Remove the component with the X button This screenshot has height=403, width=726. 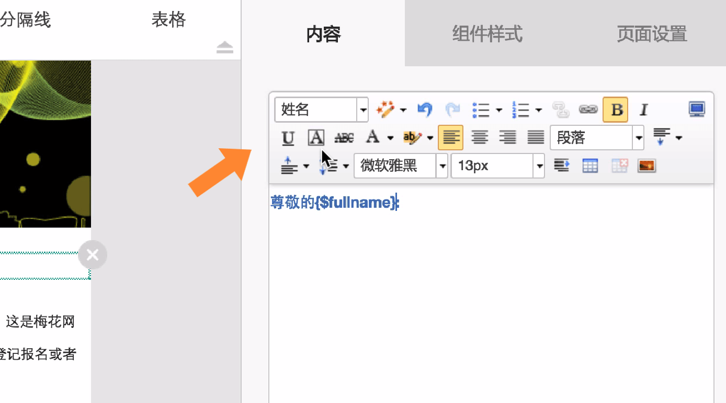point(93,255)
